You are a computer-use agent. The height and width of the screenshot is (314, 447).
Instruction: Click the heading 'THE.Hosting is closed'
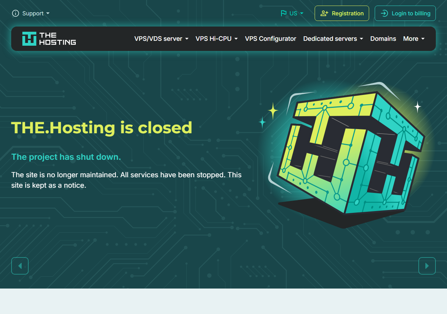(102, 128)
